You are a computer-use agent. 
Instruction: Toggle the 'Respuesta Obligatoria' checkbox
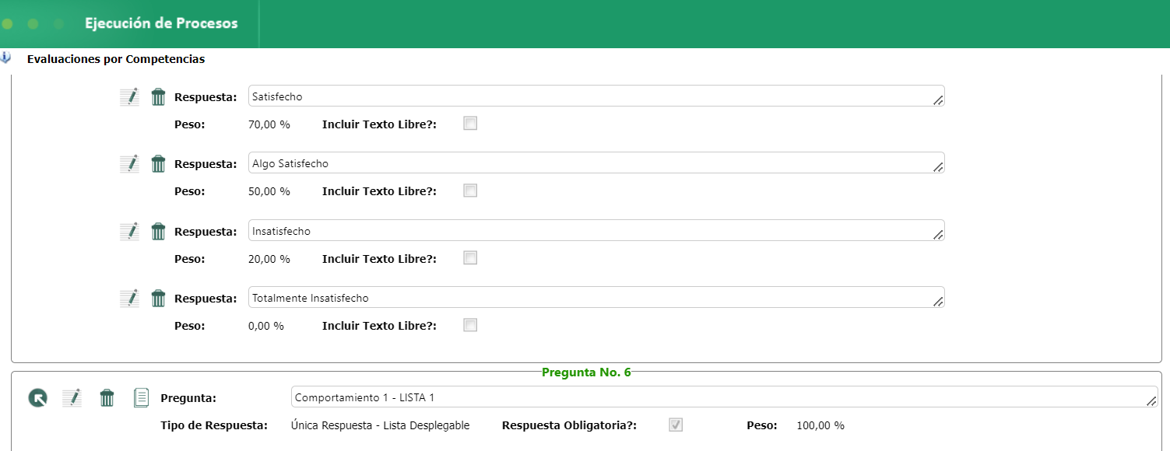coord(676,425)
